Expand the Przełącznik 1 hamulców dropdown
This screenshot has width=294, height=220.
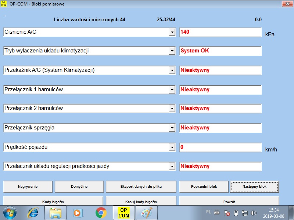coord(172,90)
